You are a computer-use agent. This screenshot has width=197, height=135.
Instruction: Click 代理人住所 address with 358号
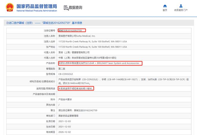(87, 58)
